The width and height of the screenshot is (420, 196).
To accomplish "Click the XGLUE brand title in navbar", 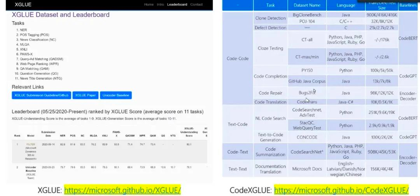I will pyautogui.click(x=23, y=5).
